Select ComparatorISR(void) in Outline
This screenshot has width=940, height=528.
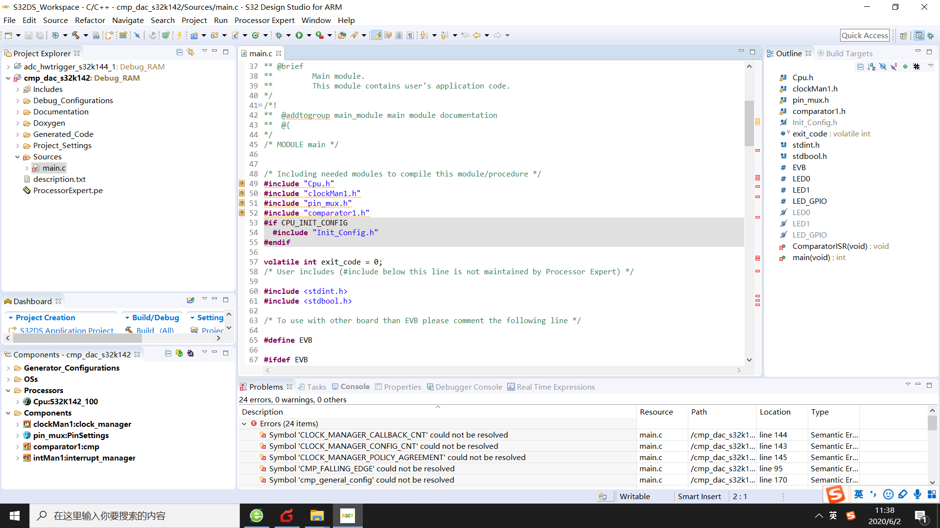pos(840,246)
